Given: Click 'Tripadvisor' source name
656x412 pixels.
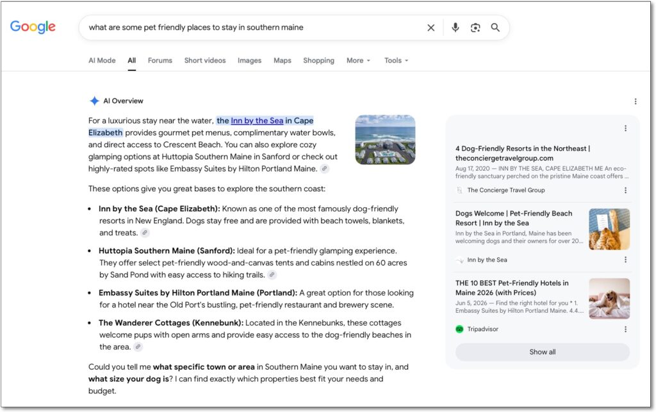Looking at the screenshot, I should click(x=483, y=329).
